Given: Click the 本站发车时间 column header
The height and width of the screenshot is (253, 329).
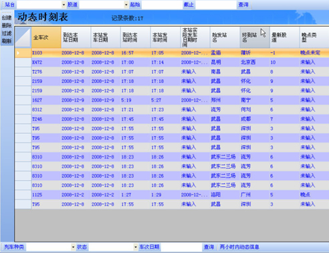Looking at the screenshot, I should (165, 37).
